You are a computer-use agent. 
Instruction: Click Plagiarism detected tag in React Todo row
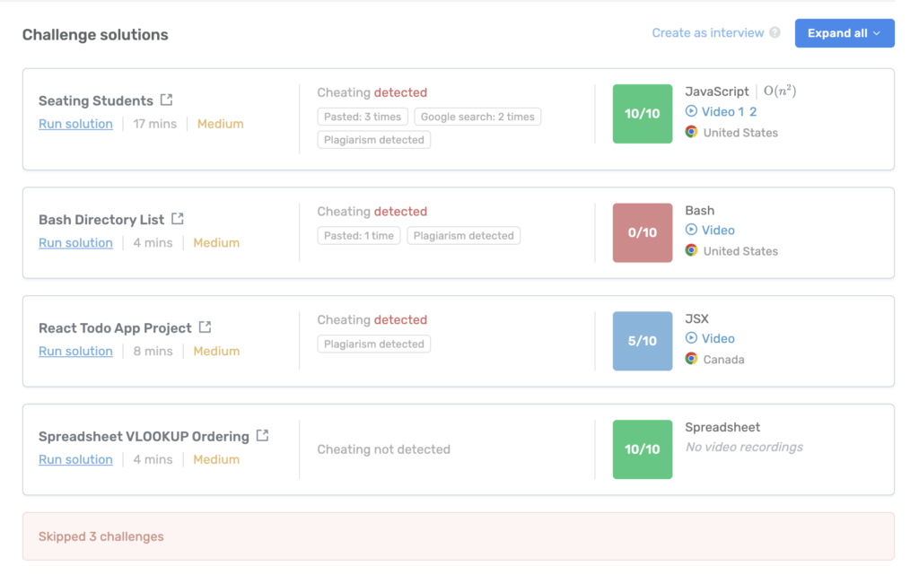tap(374, 344)
